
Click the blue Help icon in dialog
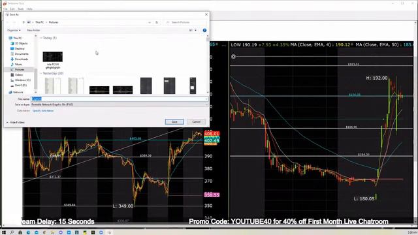click(x=204, y=31)
